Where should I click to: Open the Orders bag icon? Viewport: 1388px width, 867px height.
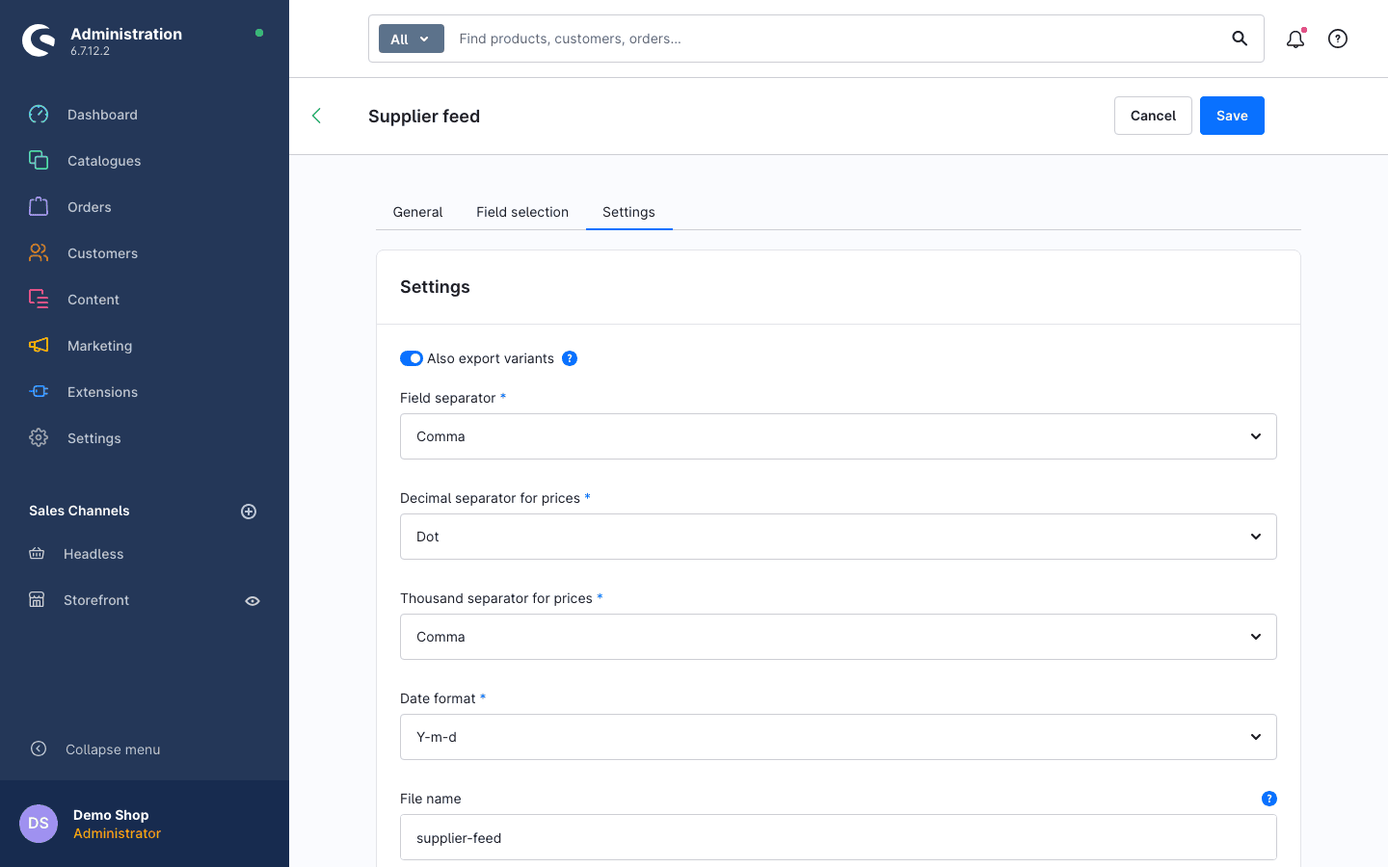click(x=39, y=207)
